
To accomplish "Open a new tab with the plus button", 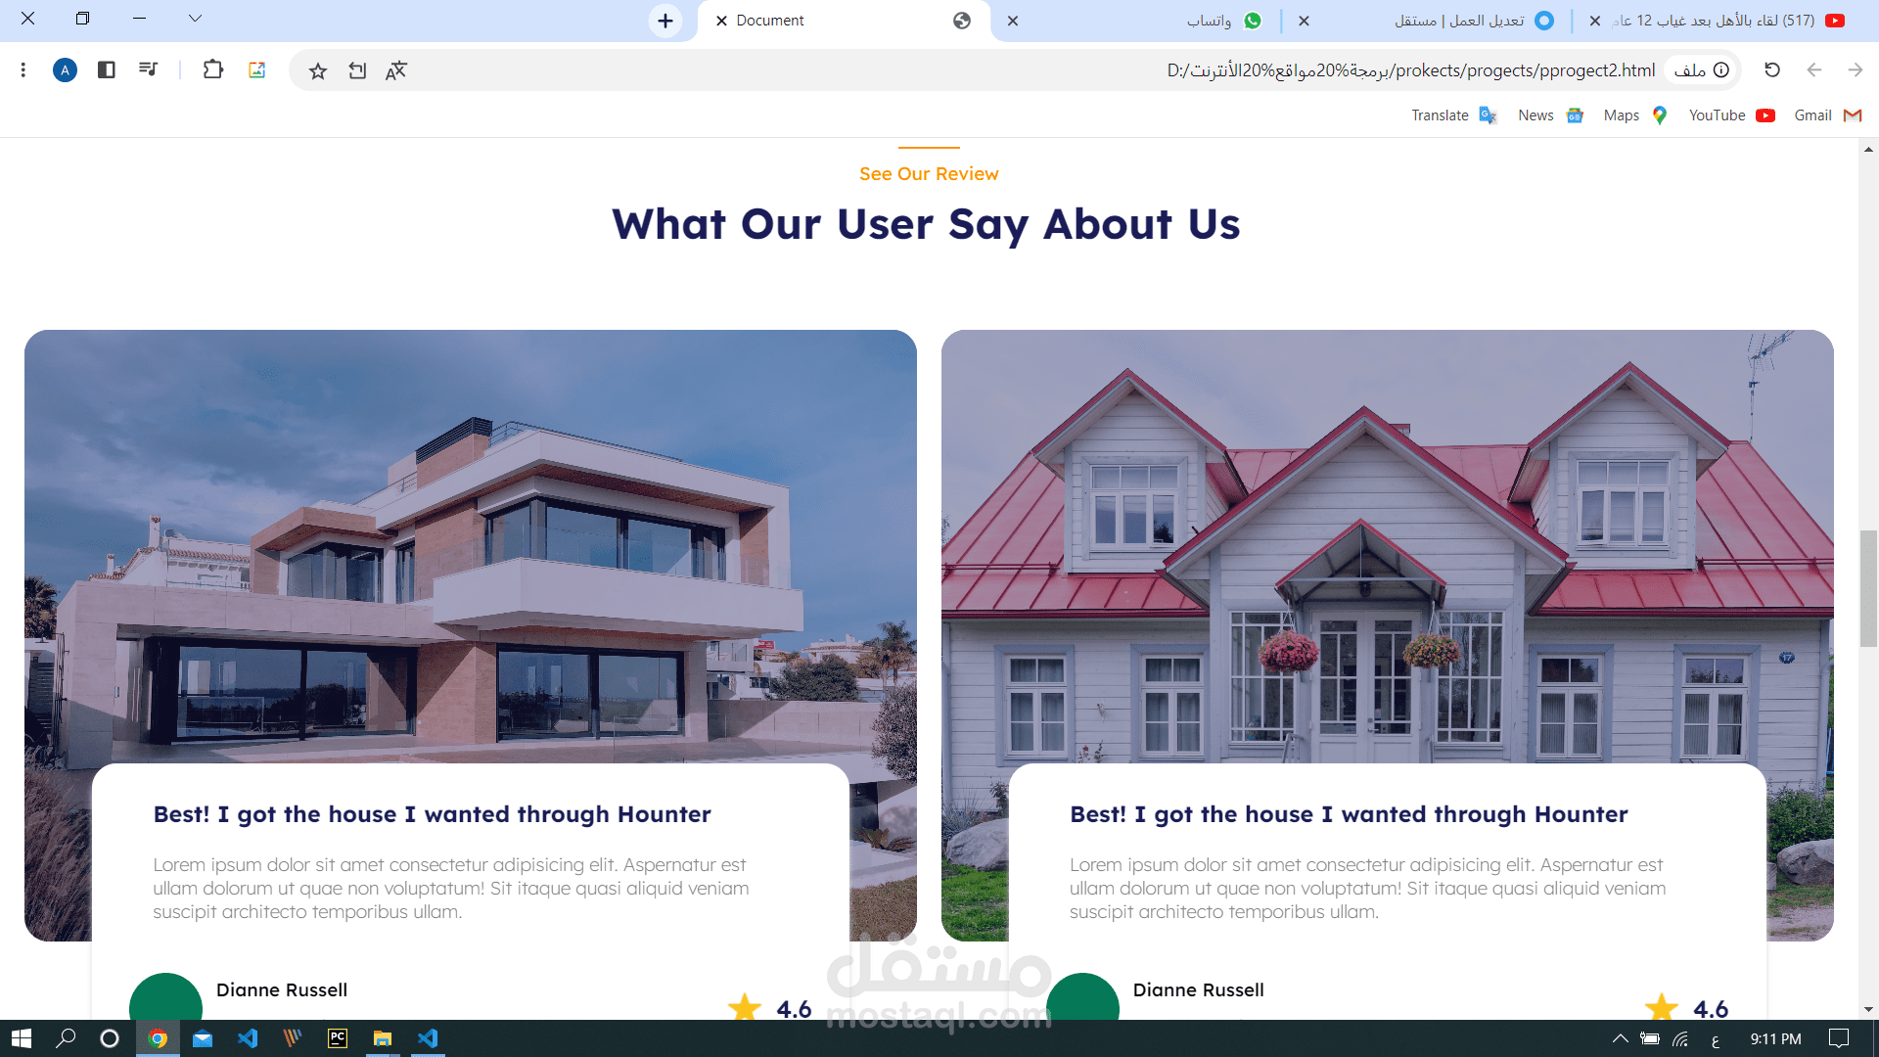I will pos(665,21).
